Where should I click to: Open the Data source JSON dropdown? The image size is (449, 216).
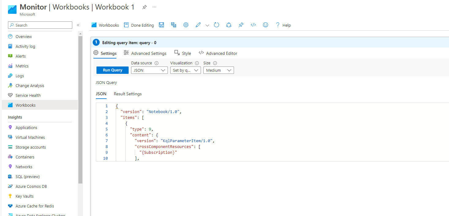(149, 70)
